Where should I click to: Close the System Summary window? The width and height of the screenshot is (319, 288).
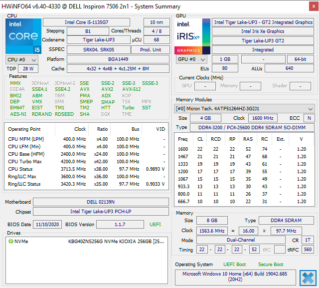click(314, 6)
